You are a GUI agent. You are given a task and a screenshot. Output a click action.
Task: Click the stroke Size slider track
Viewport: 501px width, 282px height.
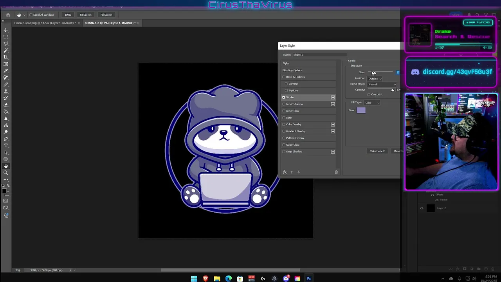point(380,72)
